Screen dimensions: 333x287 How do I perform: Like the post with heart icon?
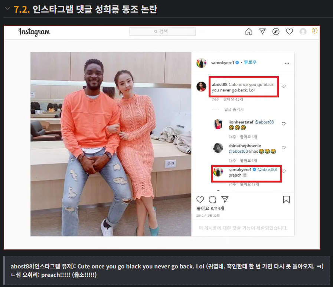[200, 200]
